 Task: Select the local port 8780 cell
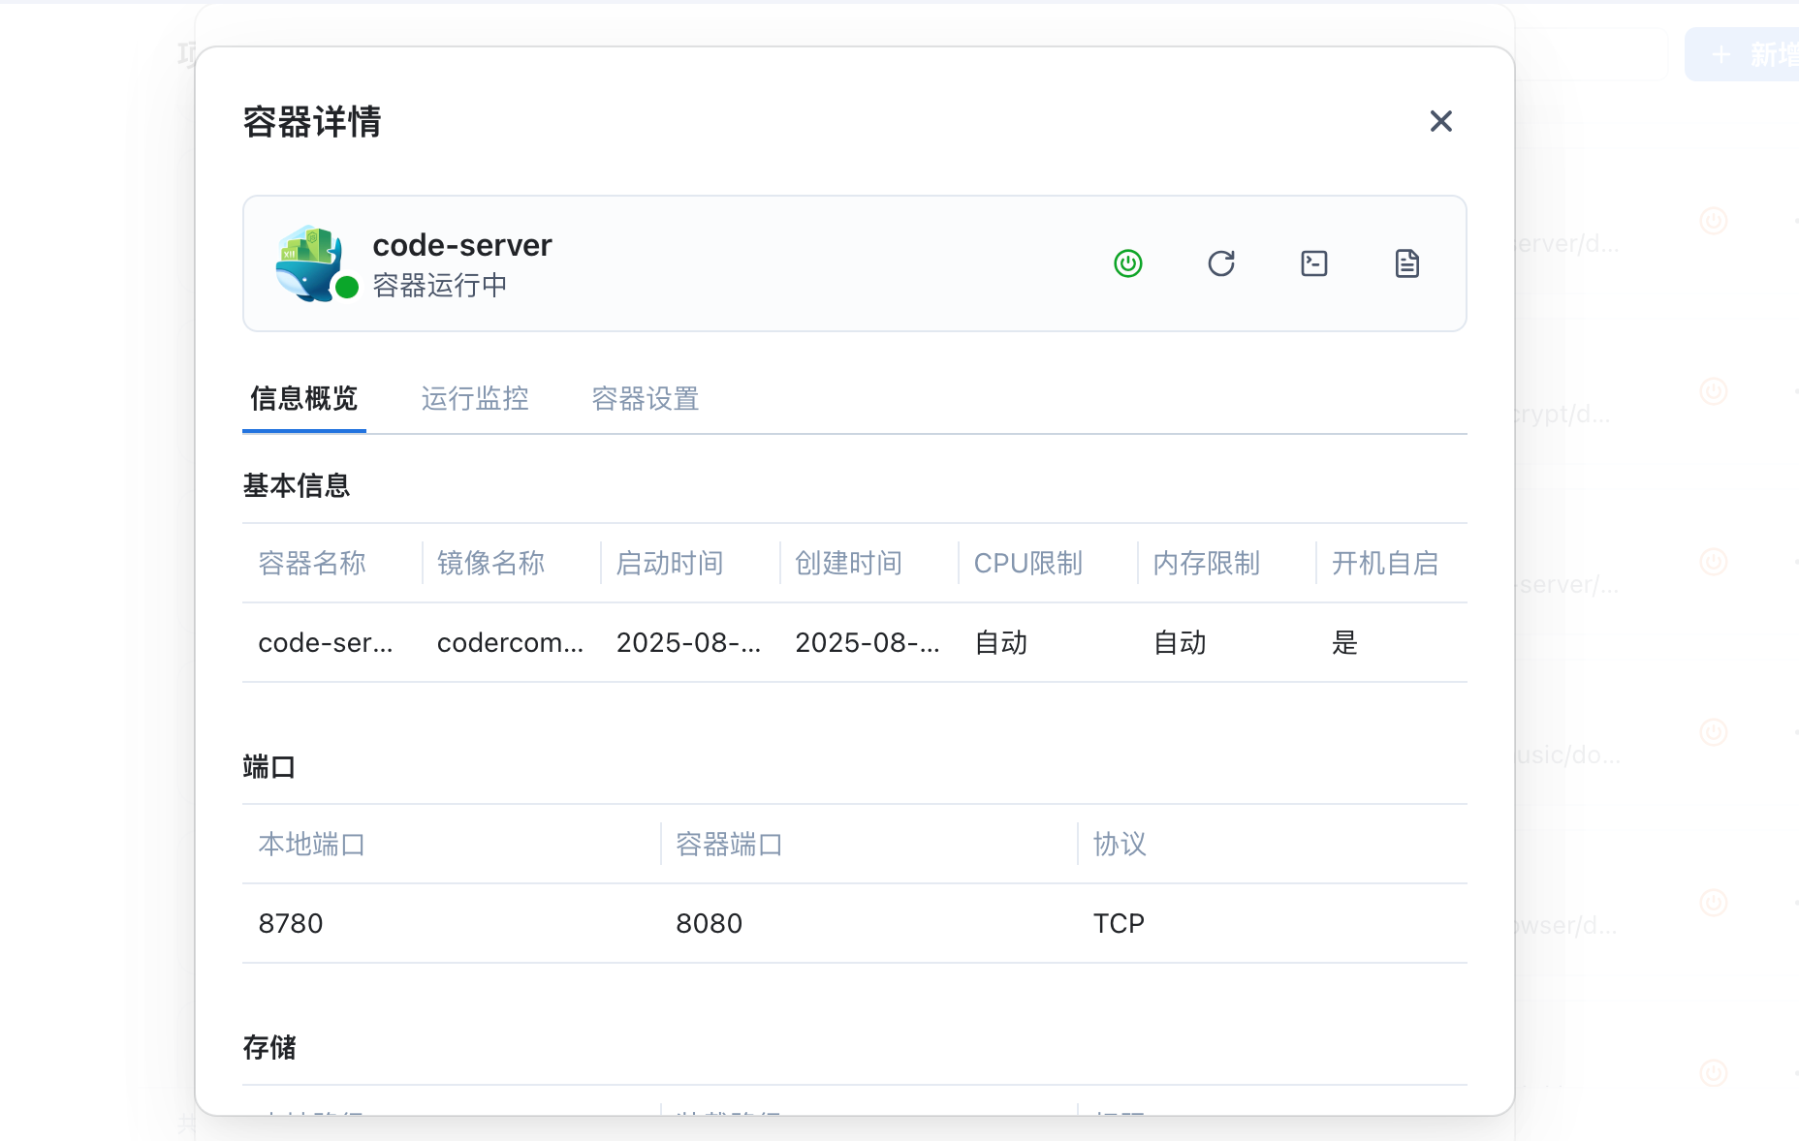click(291, 923)
